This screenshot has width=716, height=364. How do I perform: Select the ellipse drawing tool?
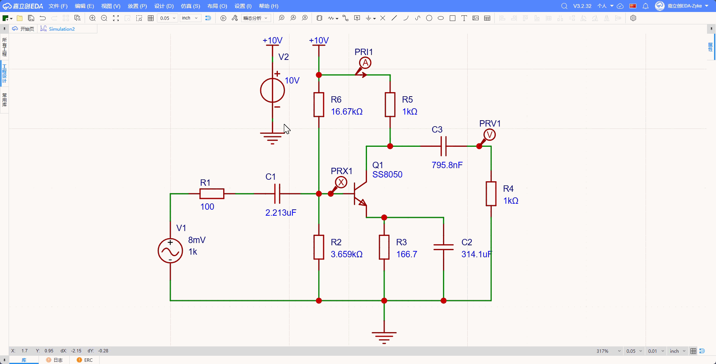click(x=441, y=18)
